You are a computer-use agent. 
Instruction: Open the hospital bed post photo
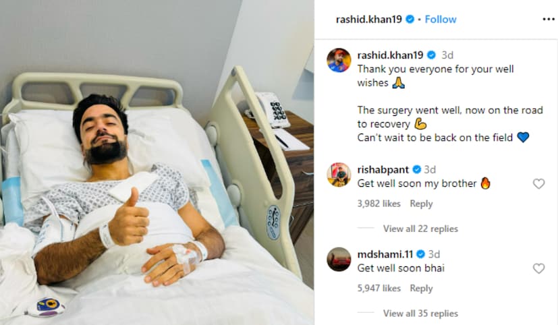coord(157,162)
